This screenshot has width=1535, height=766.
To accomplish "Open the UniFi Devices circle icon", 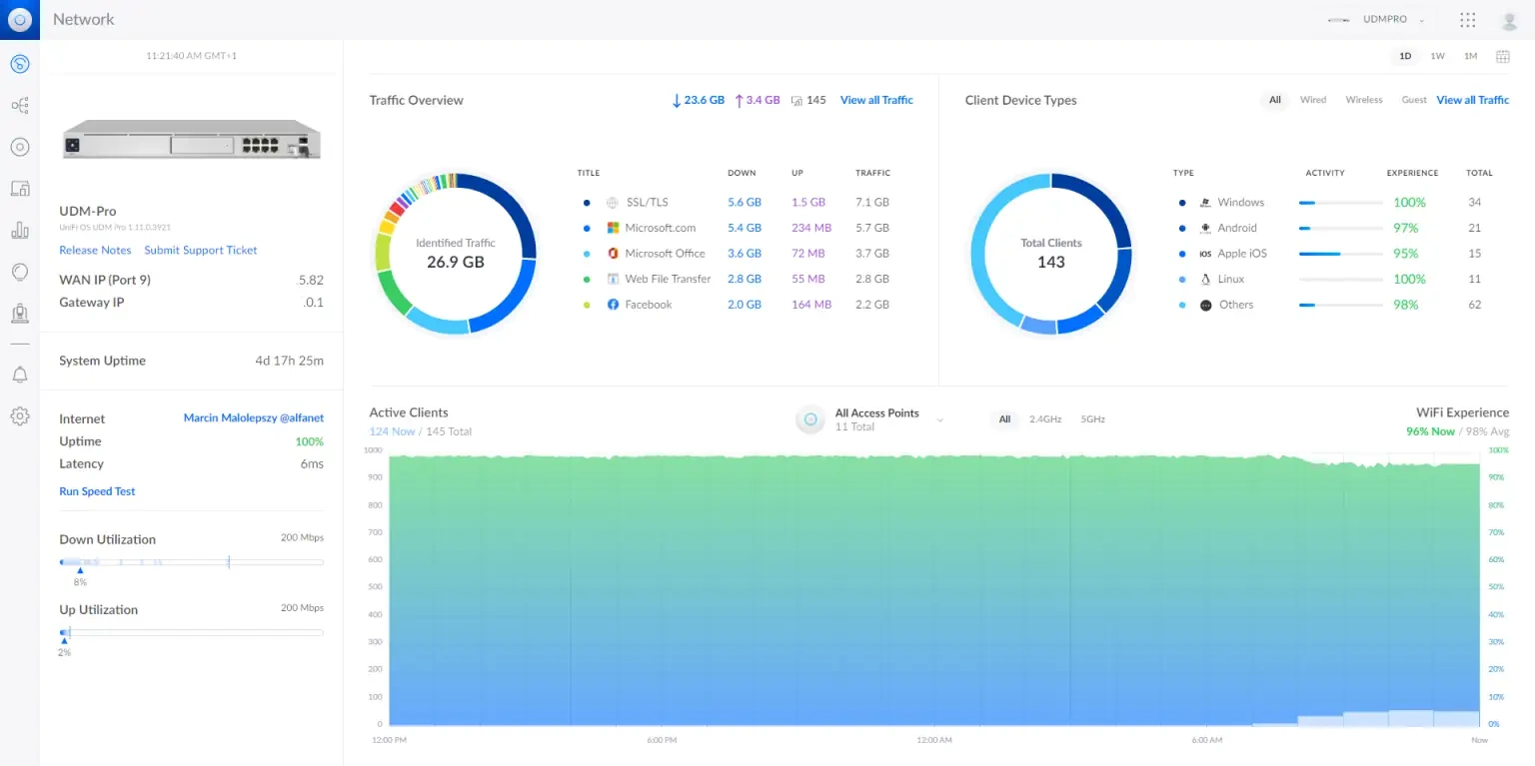I will click(x=19, y=147).
